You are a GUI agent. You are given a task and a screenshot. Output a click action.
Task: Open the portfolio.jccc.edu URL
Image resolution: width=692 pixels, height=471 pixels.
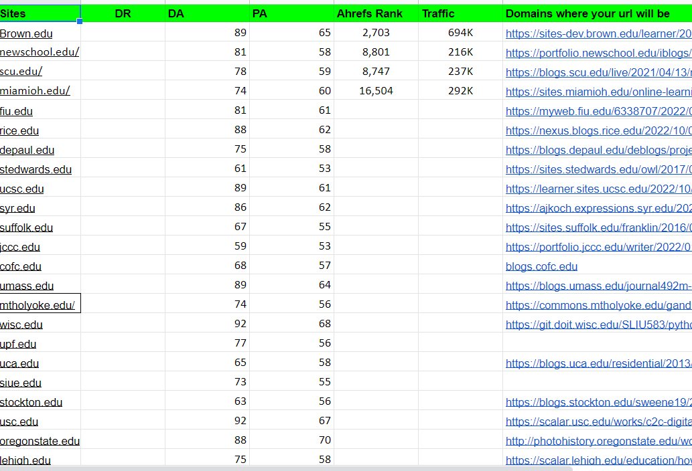598,247
